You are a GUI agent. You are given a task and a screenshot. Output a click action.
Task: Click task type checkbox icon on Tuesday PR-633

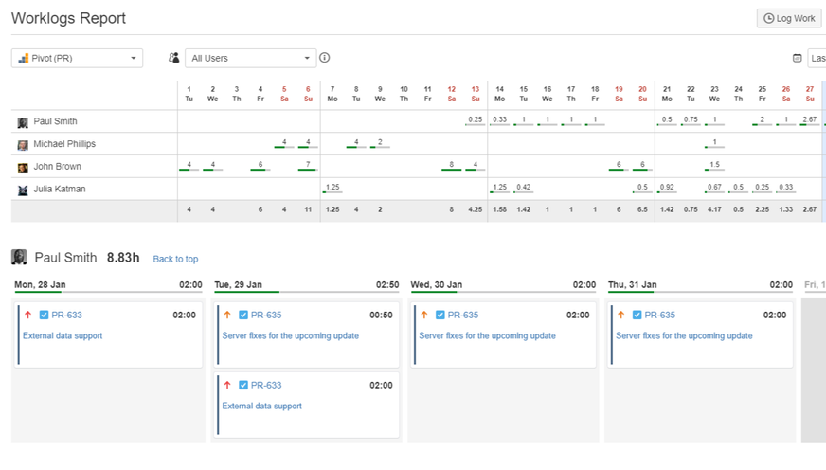243,385
